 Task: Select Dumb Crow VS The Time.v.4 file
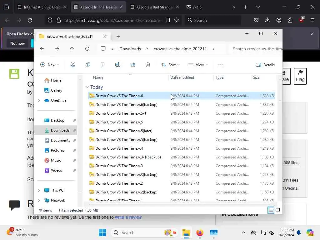(x=182, y=148)
